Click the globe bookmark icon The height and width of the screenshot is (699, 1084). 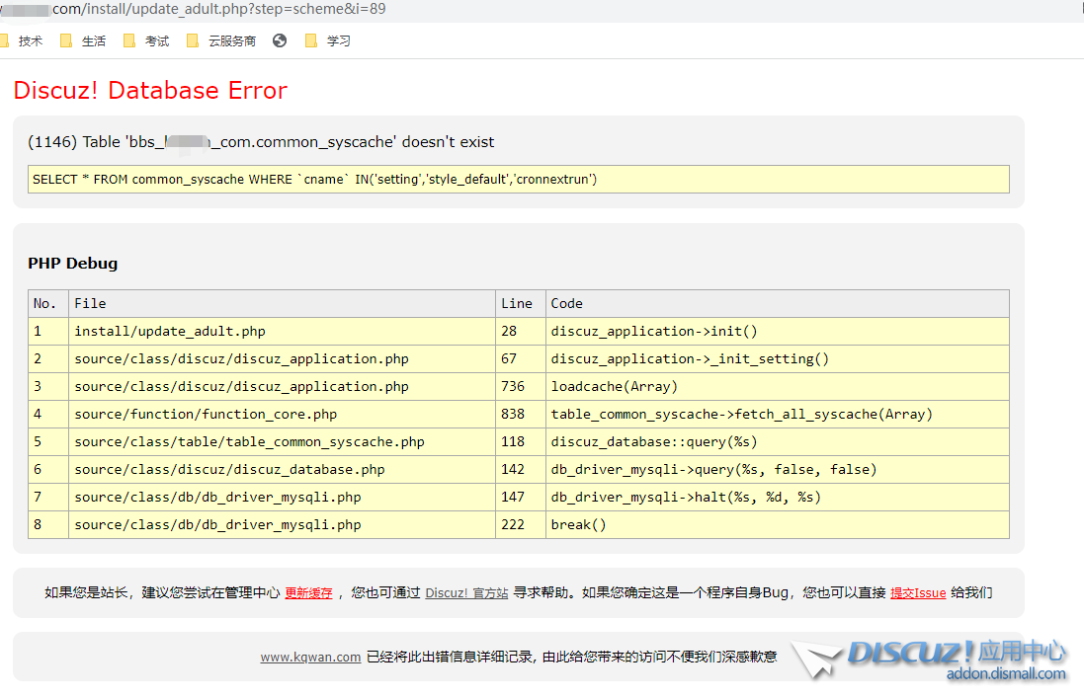point(280,40)
